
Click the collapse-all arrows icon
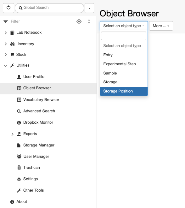89,21
